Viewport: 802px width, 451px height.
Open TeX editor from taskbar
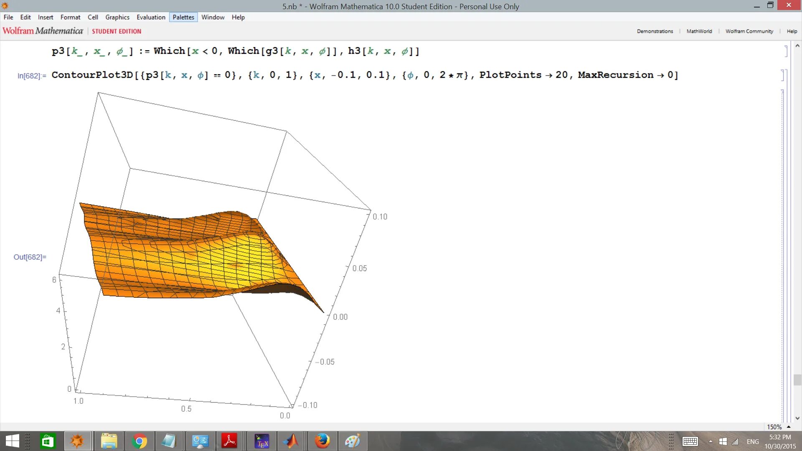262,441
